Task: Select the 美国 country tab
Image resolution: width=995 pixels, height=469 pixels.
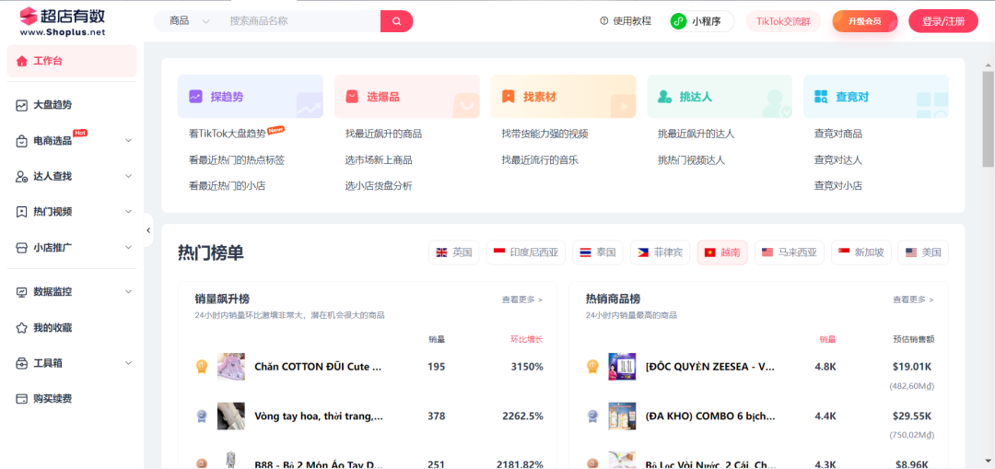Action: (x=923, y=252)
